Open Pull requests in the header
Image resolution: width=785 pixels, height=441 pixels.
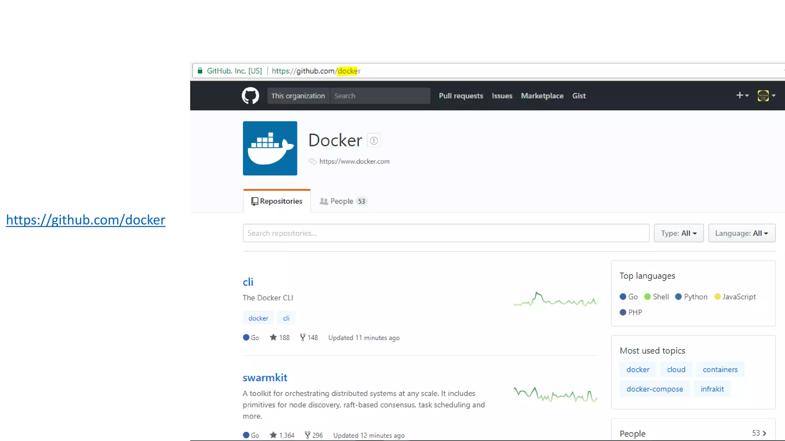(461, 96)
